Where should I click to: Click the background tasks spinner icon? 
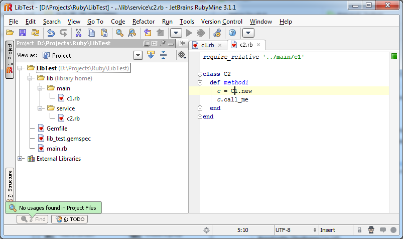tap(206, 230)
